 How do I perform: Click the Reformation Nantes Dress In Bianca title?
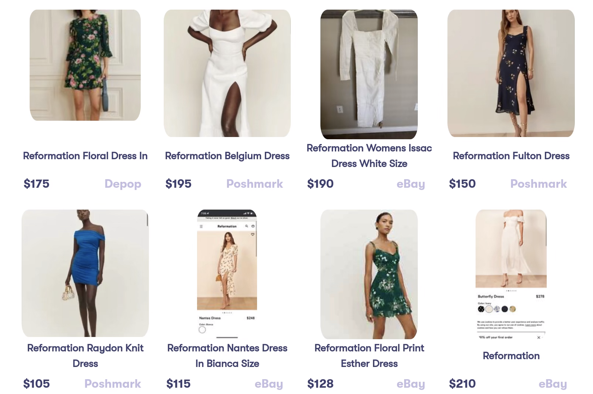coord(227,355)
